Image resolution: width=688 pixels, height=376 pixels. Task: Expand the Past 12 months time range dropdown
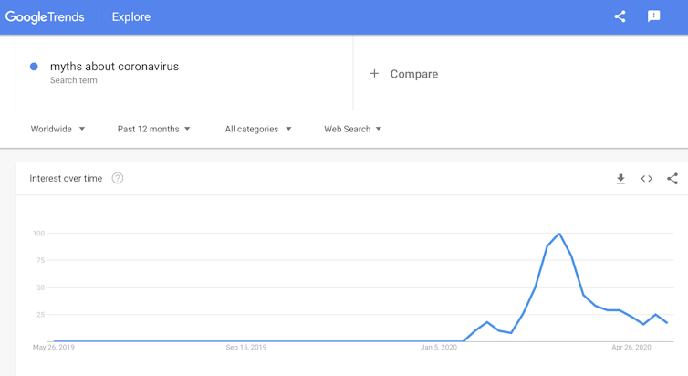[x=153, y=129]
